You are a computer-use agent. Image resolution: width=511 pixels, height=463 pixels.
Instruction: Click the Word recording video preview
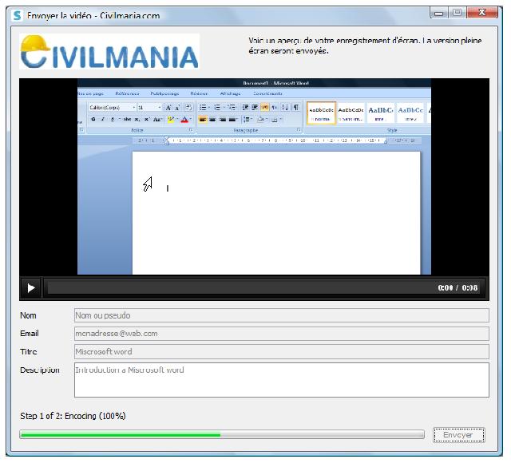(254, 176)
